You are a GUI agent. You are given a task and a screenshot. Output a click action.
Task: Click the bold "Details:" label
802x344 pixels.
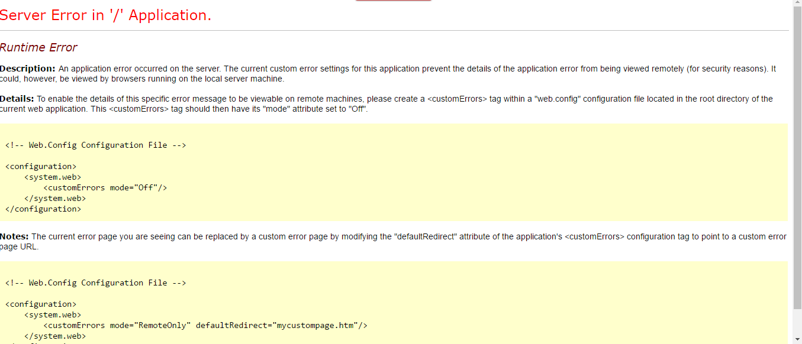click(17, 99)
